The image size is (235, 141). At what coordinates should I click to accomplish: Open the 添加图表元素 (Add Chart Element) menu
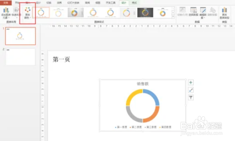coord(6,13)
